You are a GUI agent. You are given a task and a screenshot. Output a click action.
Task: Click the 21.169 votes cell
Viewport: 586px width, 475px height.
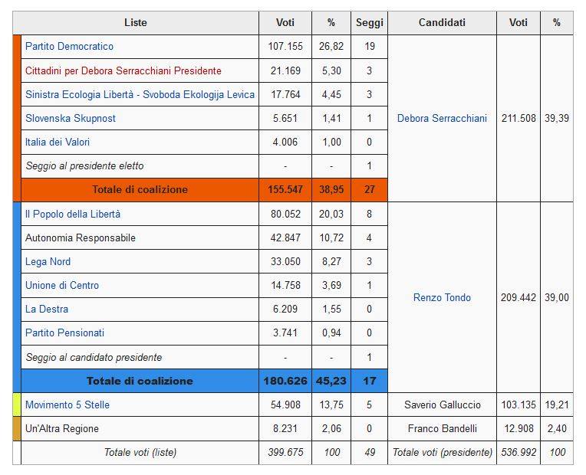(285, 70)
